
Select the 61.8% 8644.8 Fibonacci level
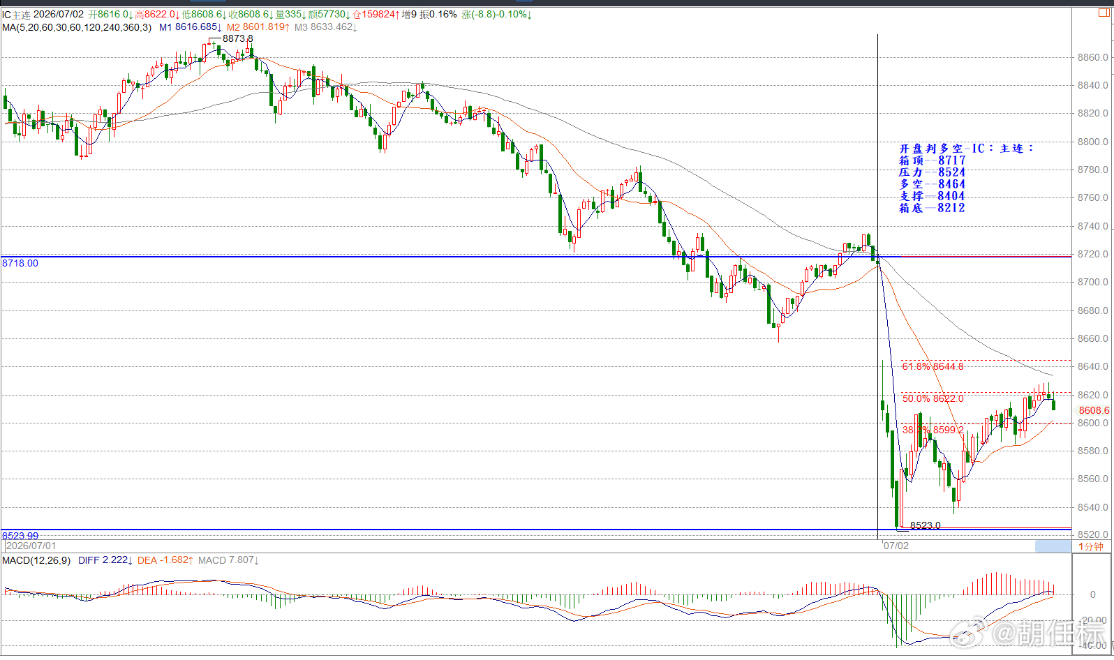coord(933,366)
